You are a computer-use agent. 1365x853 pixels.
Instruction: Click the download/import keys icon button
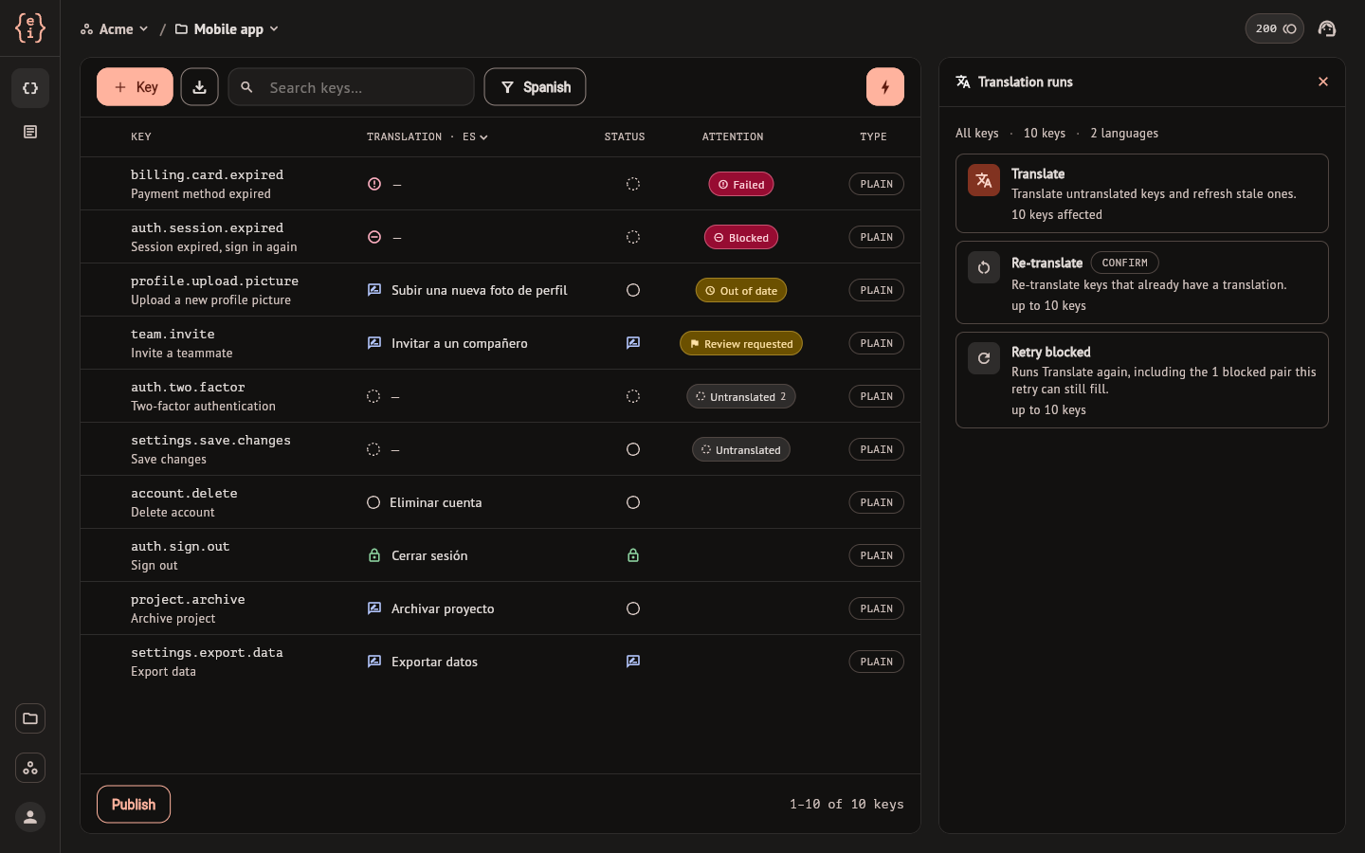pos(200,87)
